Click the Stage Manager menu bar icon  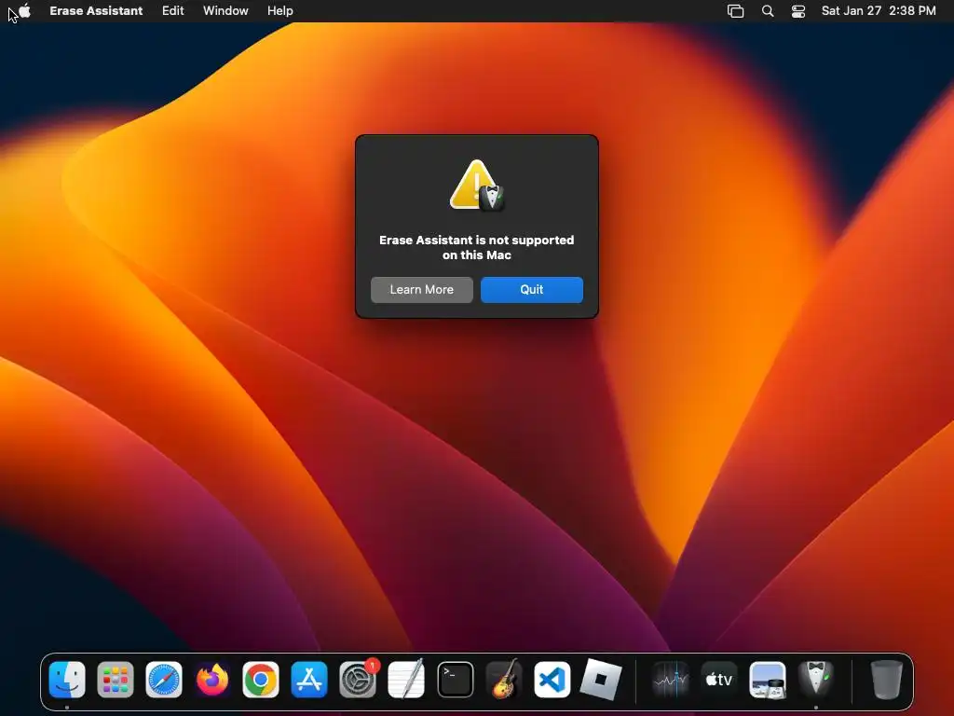point(736,11)
